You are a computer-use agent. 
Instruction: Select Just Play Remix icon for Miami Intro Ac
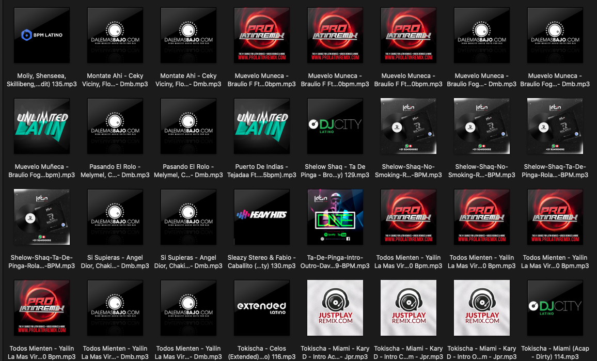(x=335, y=308)
